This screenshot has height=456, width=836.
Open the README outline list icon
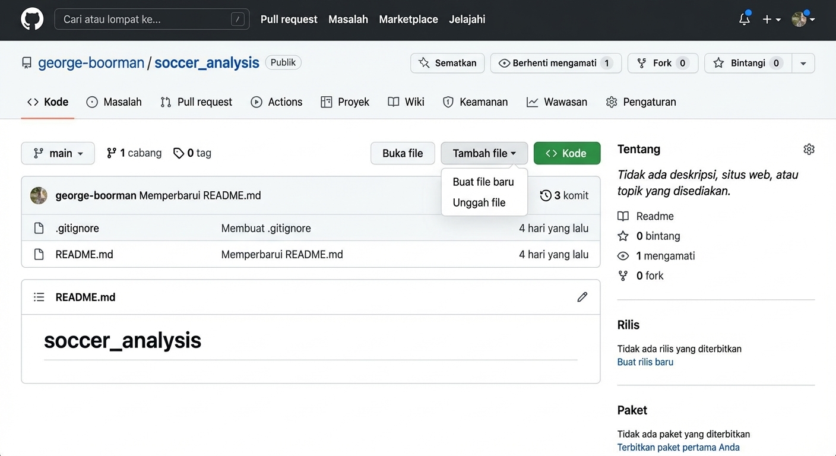39,297
